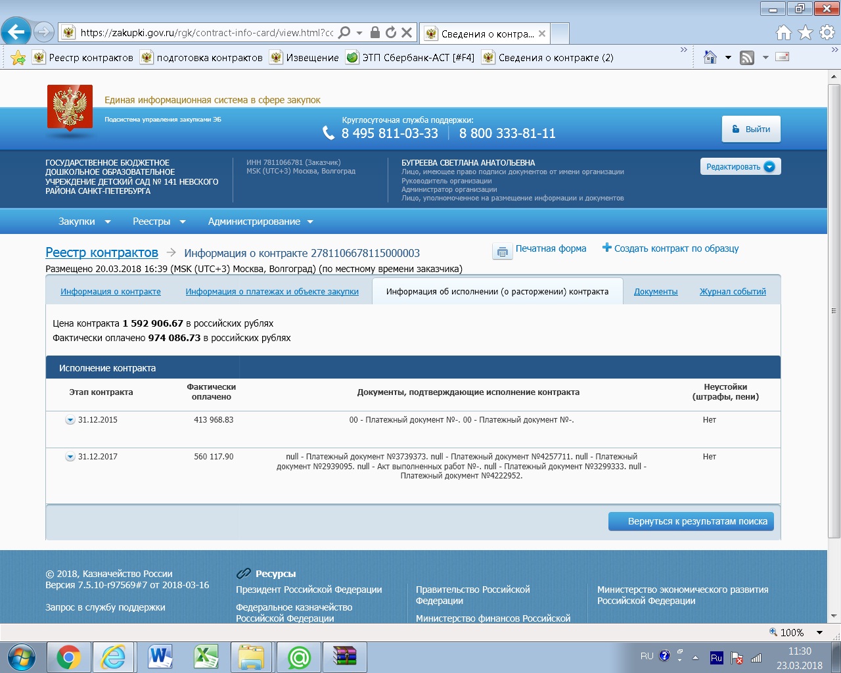Open the address bar autocomplete dropdown arrow

coord(359,33)
